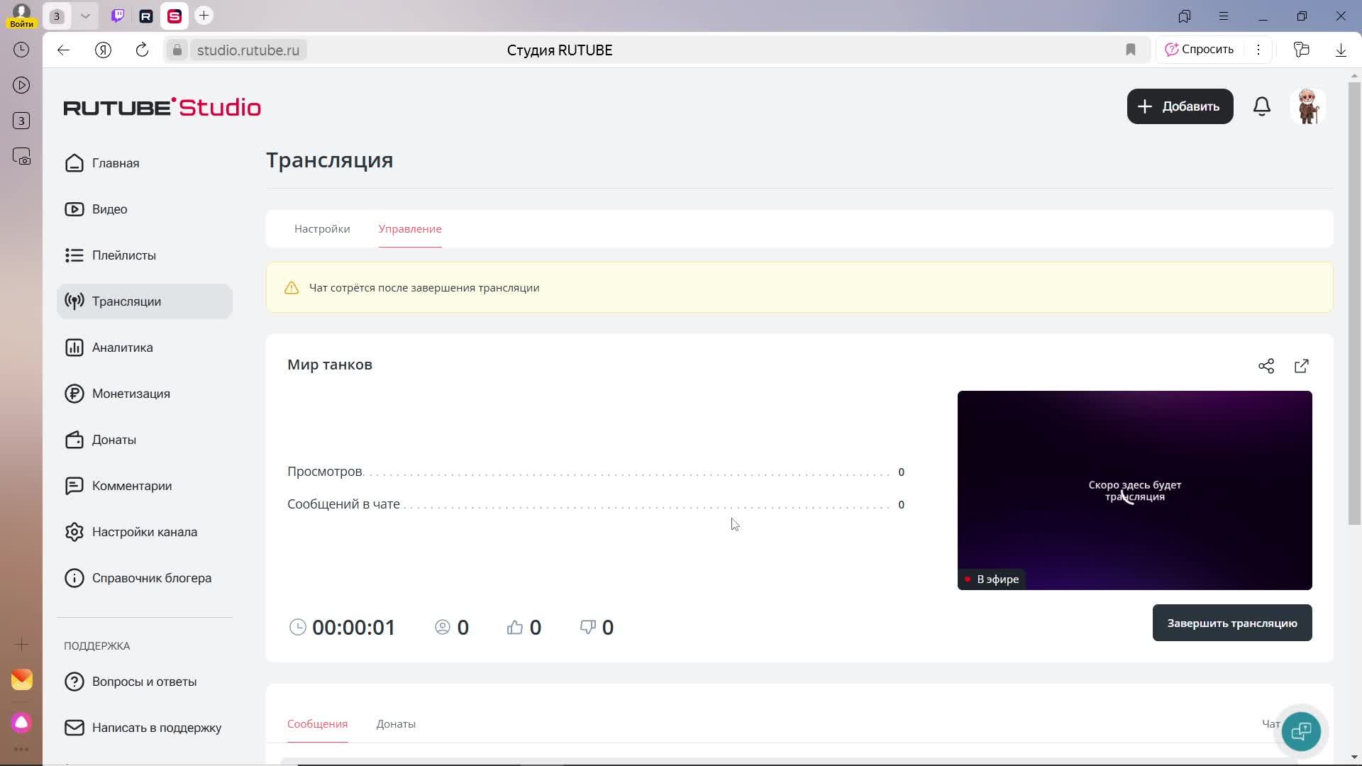The image size is (1362, 766).
Task: Add a sidebar app with plus icon
Action: coord(21,644)
